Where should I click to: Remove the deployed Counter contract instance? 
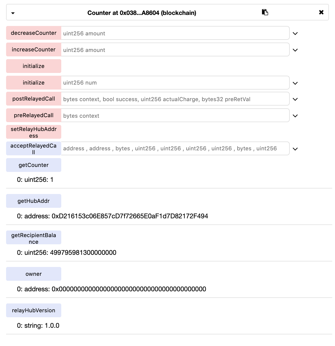[x=321, y=12]
